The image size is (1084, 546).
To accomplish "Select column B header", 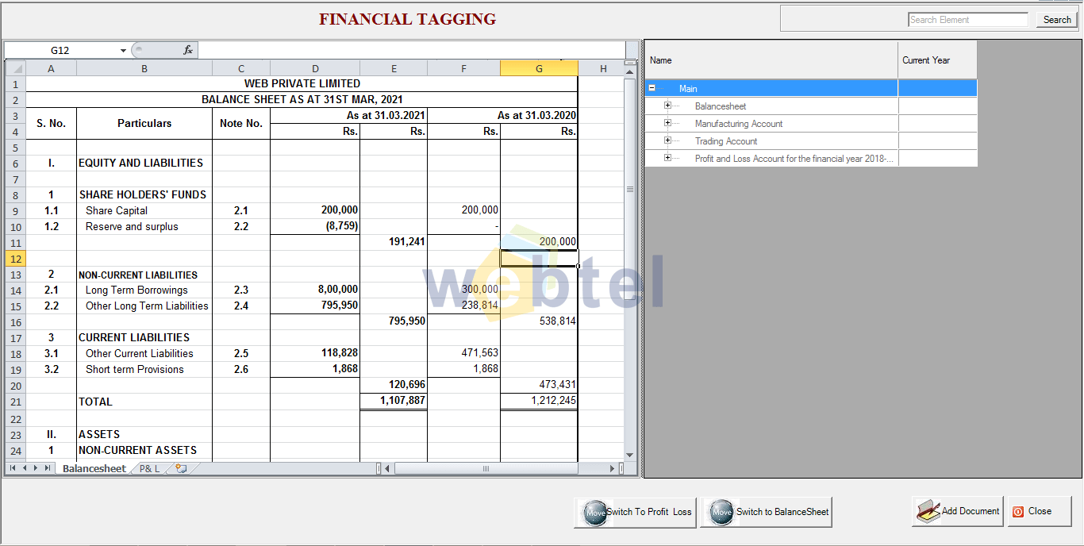I will (x=144, y=68).
